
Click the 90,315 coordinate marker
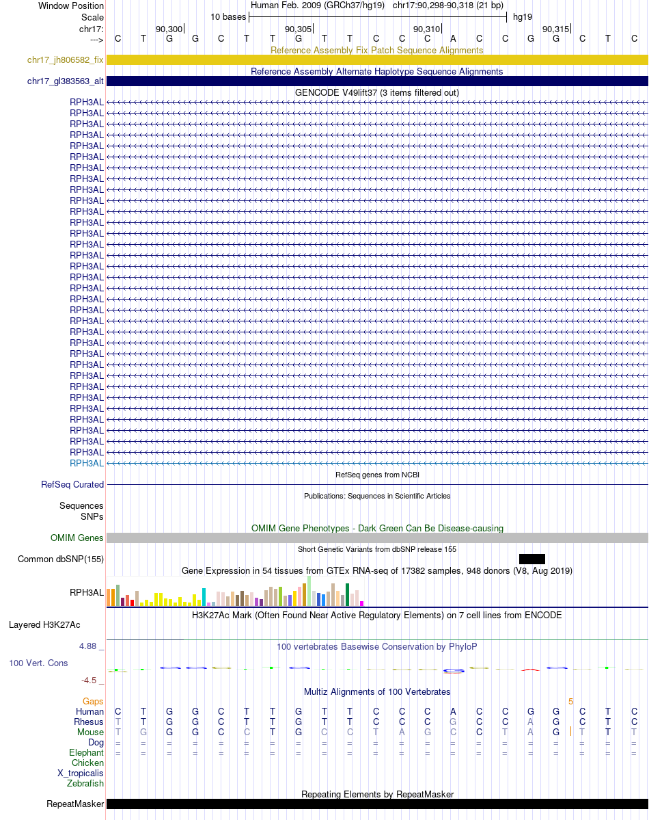[x=556, y=29]
